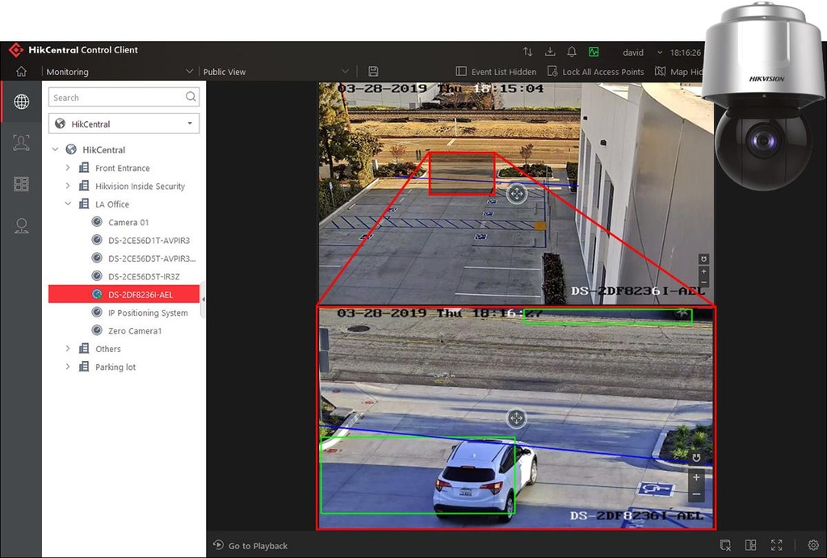Expand the Hikvision Inside Security area
The height and width of the screenshot is (558, 827).
point(68,186)
